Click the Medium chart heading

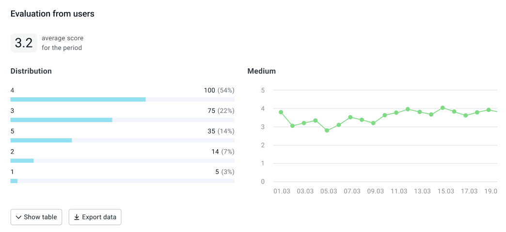262,71
